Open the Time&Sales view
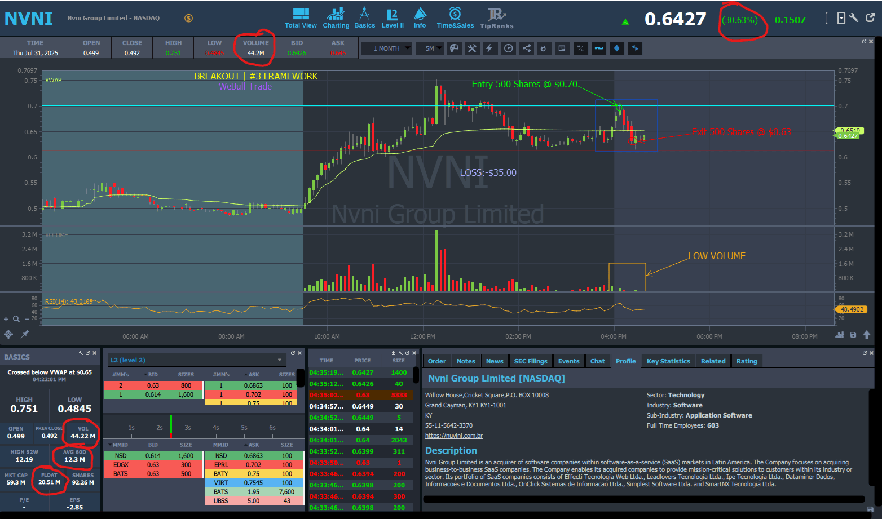 (x=455, y=18)
